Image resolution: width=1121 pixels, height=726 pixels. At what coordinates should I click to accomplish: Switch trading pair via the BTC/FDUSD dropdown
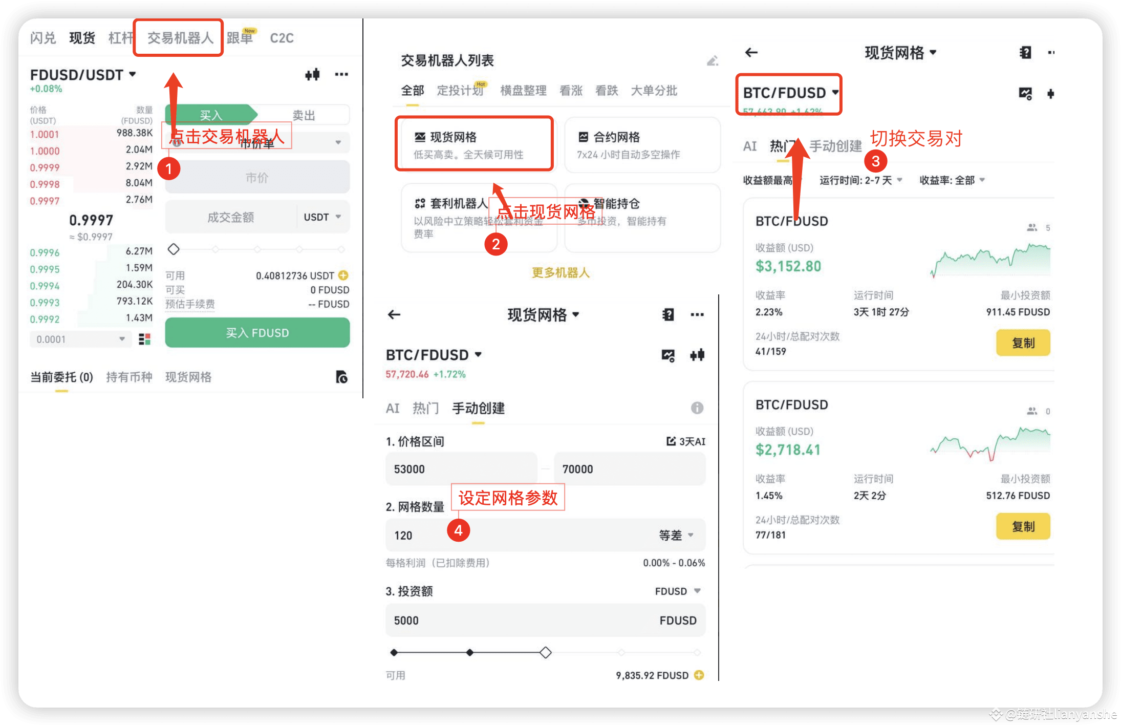(788, 93)
